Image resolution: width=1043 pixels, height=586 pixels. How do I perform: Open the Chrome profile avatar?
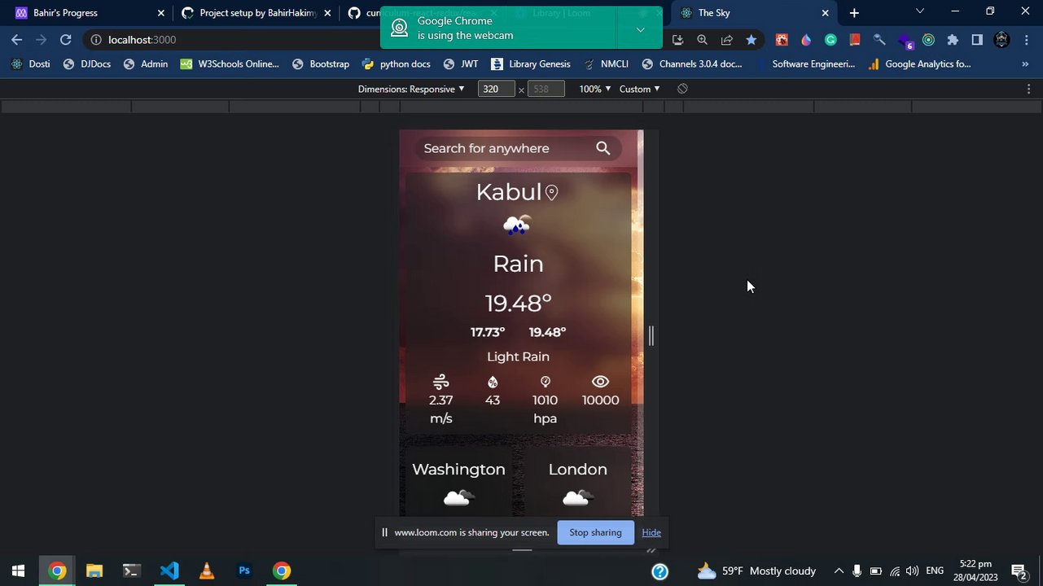pos(1001,40)
